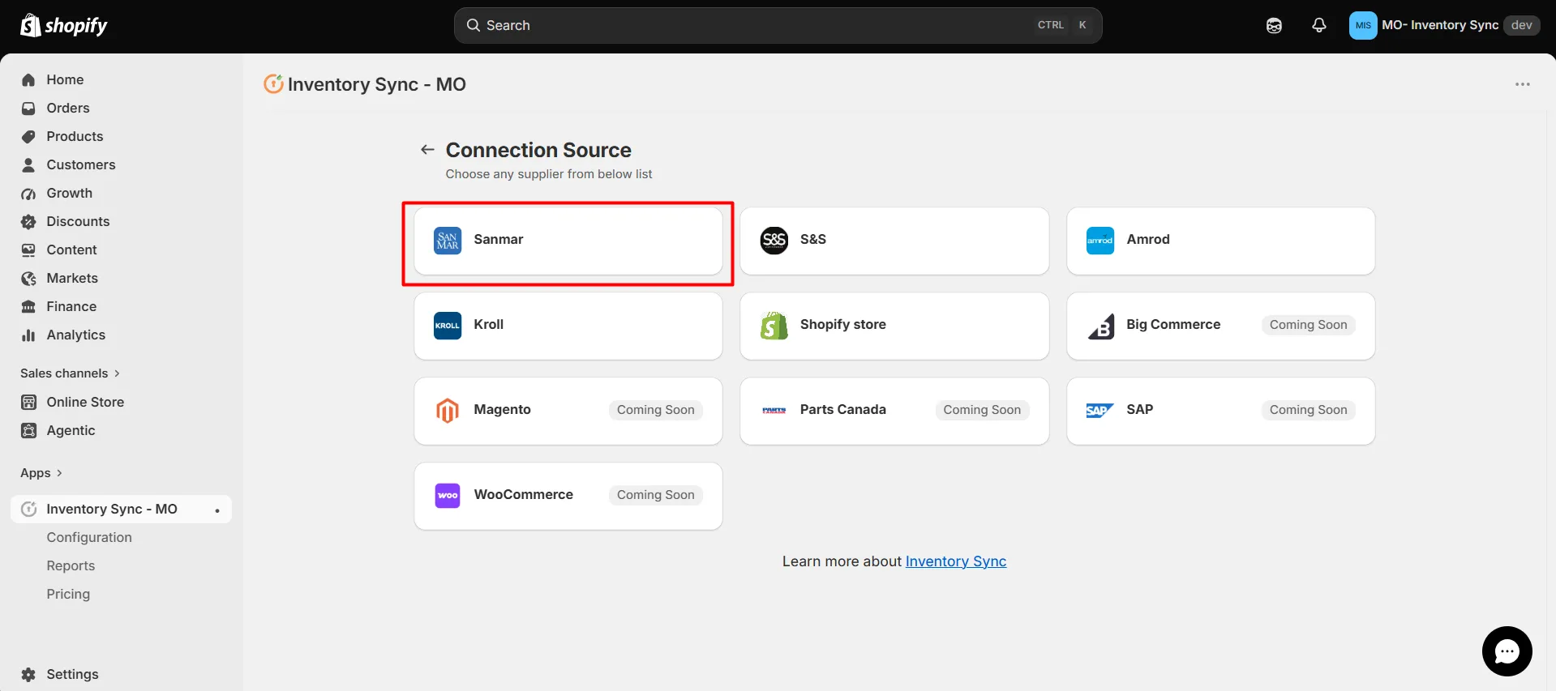Click the Magento logo icon
1556x691 pixels.
pos(448,411)
